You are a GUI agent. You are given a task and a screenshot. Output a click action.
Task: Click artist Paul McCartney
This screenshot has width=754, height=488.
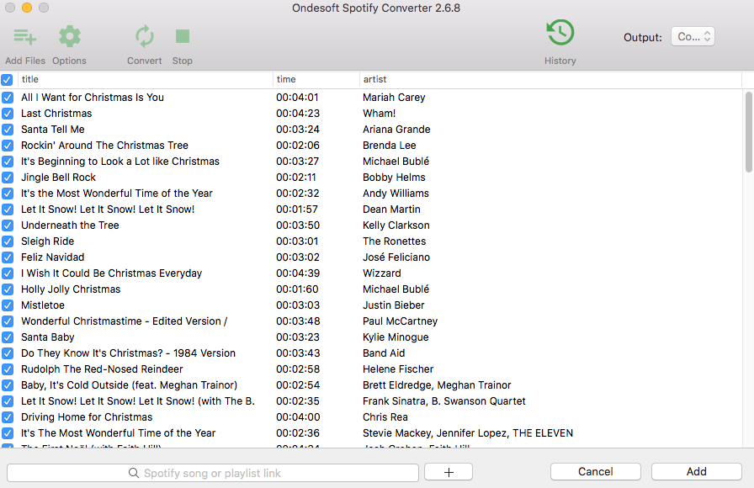400,321
